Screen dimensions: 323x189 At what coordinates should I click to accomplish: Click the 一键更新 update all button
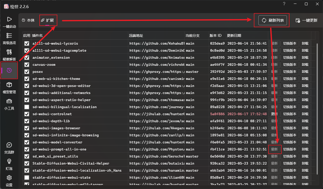[306, 20]
